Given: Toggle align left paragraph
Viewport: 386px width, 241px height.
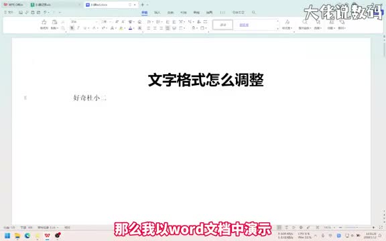Looking at the screenshot, I should [x=149, y=28].
